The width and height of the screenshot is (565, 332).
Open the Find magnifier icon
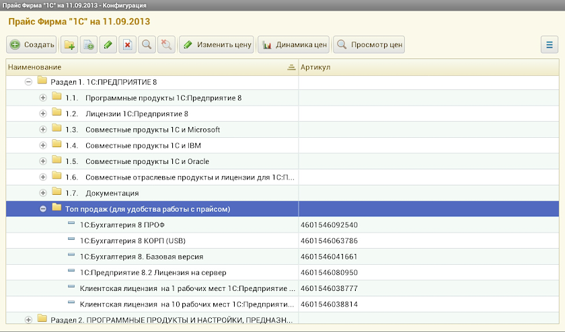147,44
